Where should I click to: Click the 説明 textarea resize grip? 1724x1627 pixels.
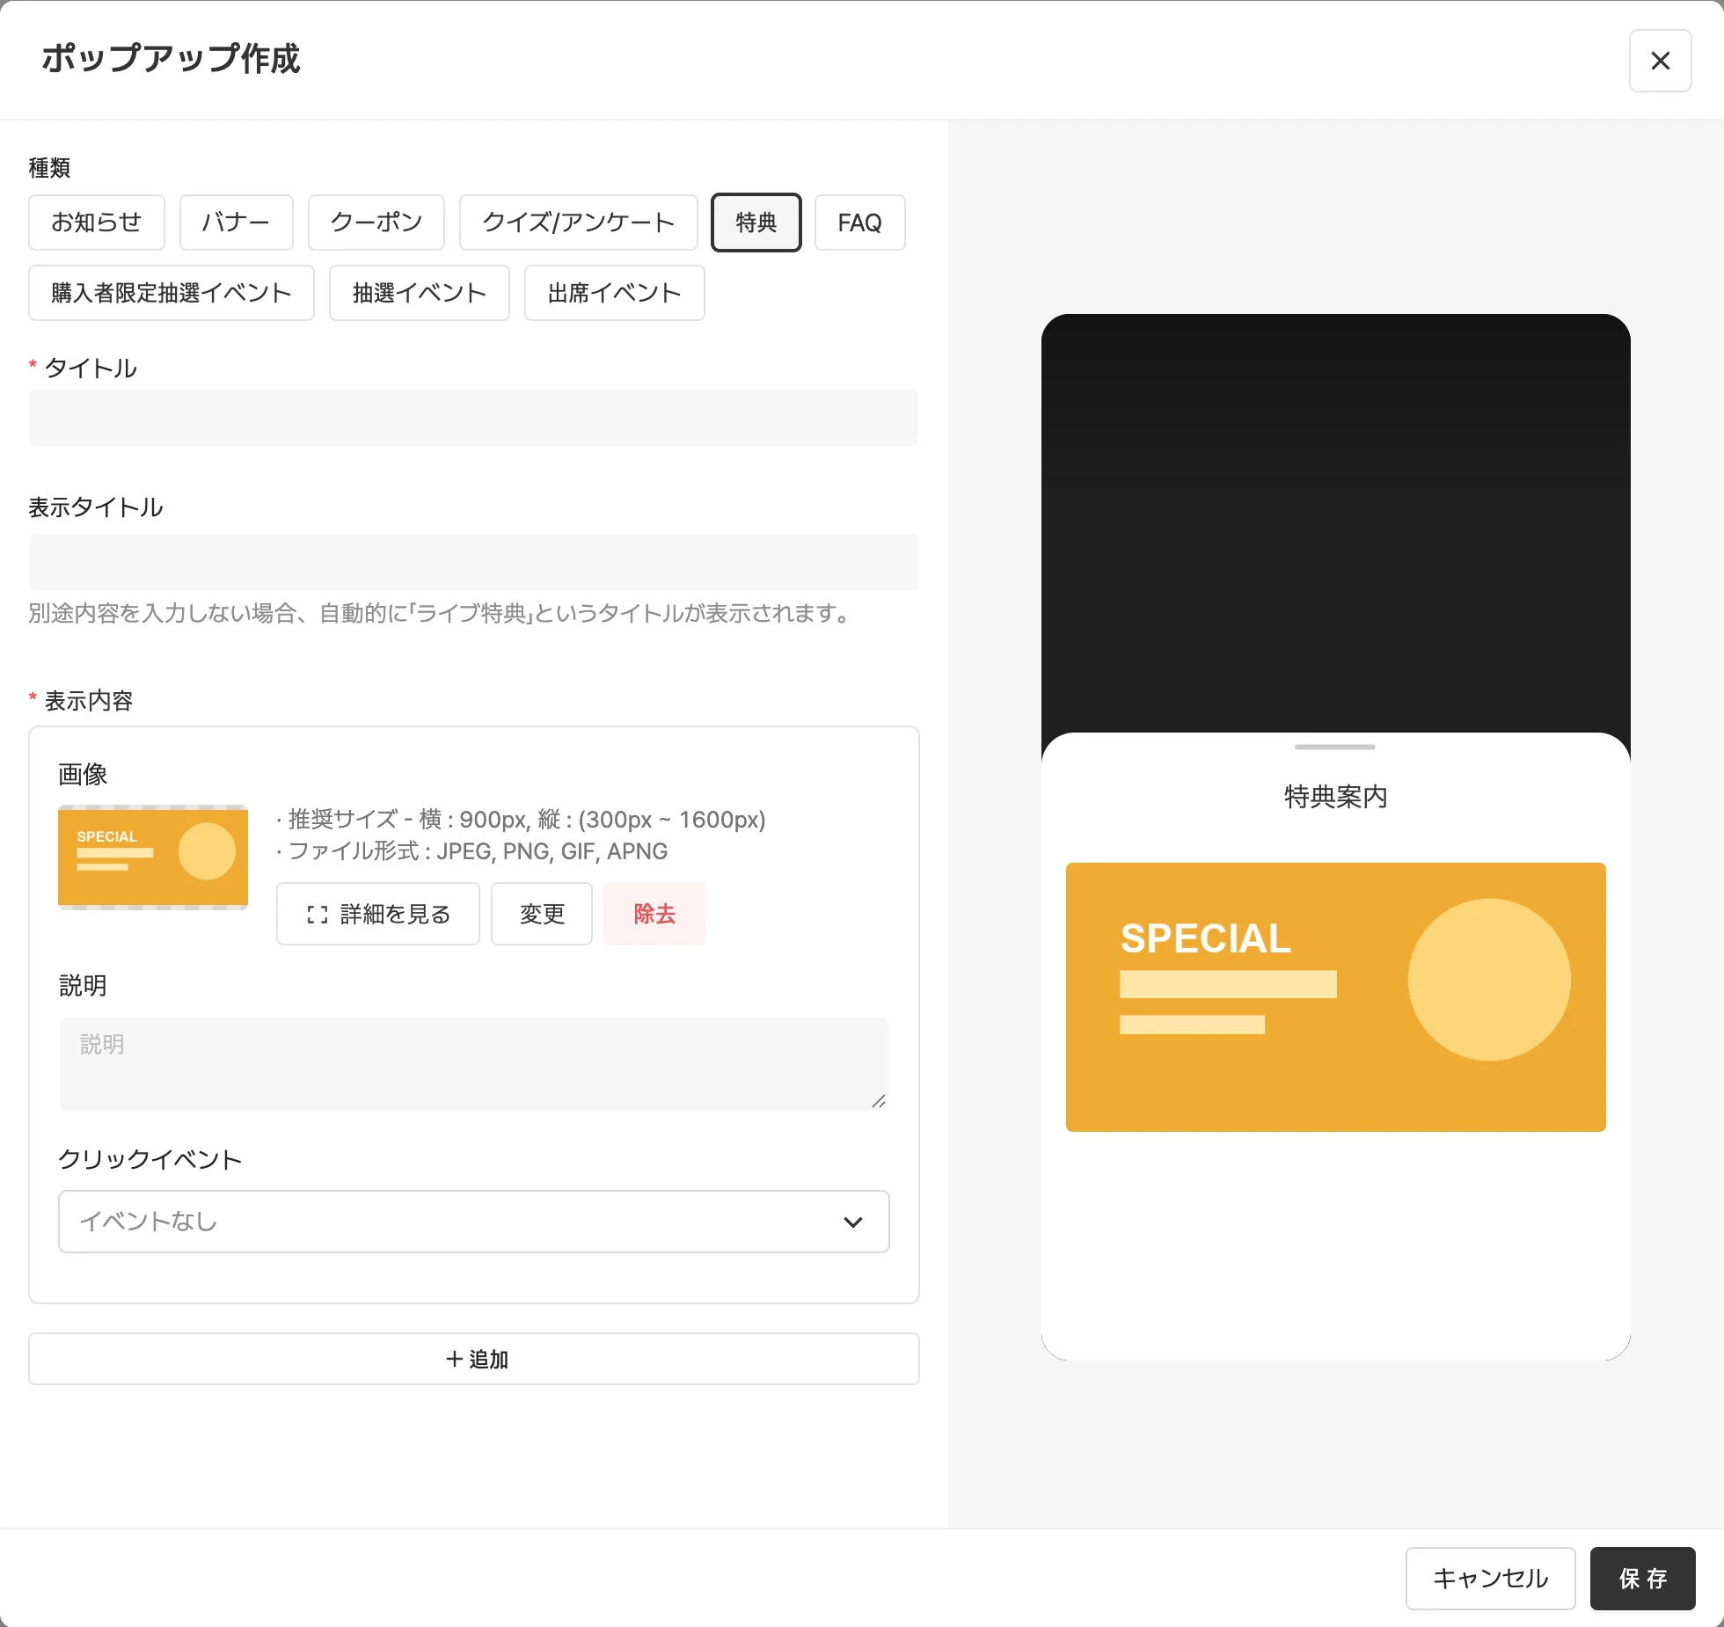(x=878, y=1101)
